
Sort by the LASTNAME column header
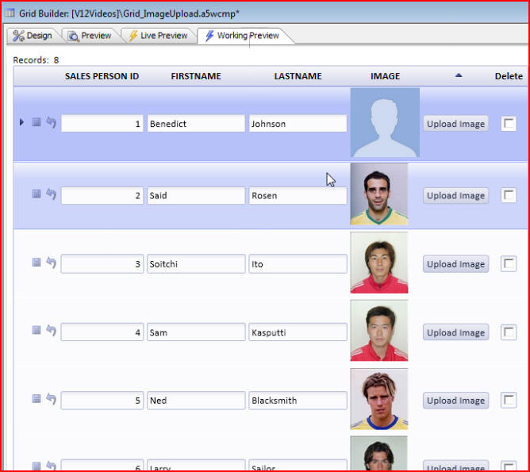point(298,76)
